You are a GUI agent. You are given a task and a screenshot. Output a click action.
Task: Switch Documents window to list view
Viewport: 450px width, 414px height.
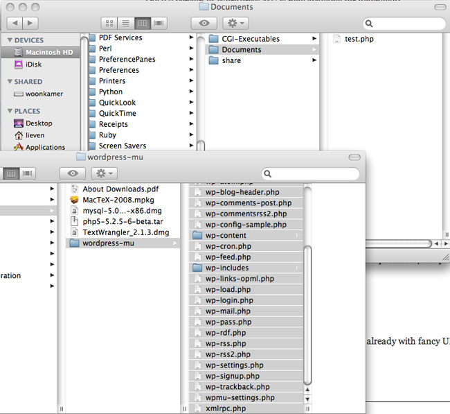(x=125, y=23)
